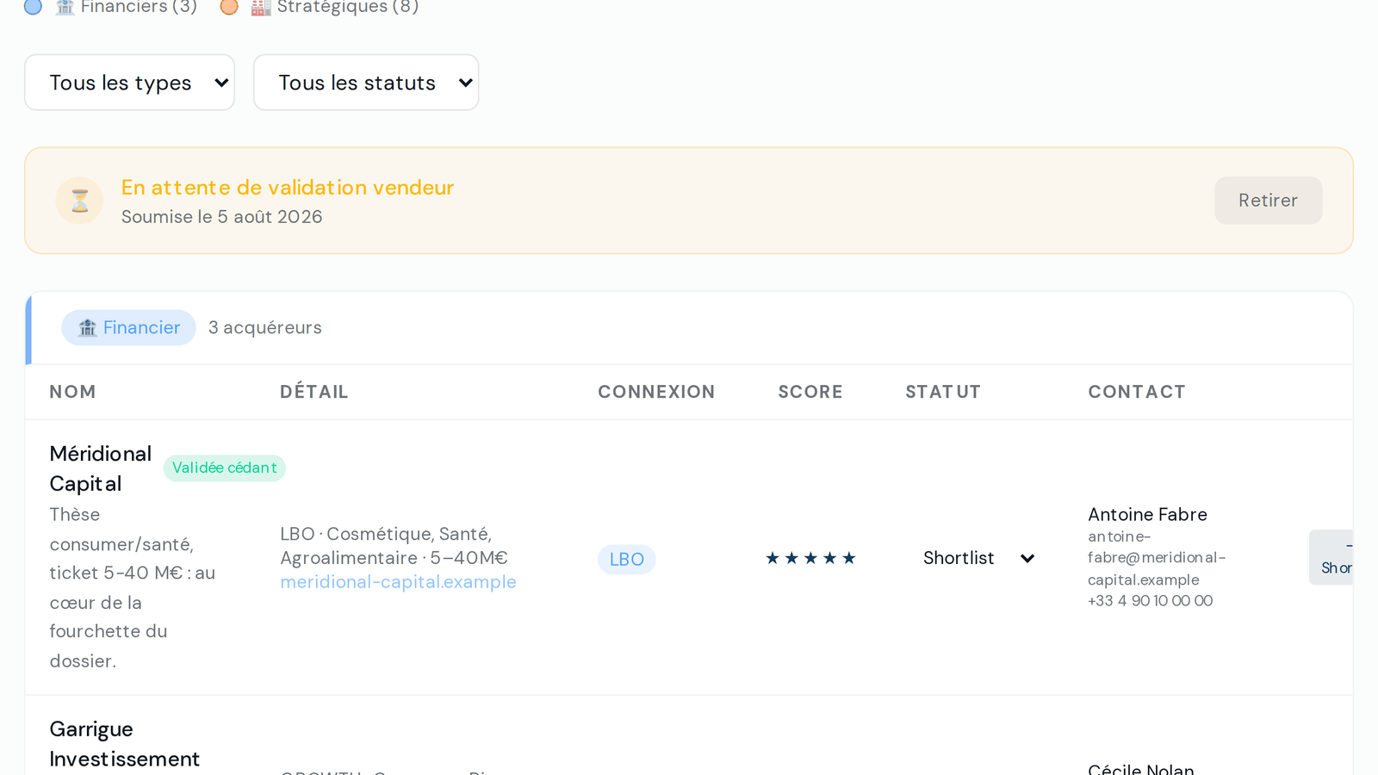Click the CONTACT column header
The width and height of the screenshot is (1378, 775).
(1137, 392)
